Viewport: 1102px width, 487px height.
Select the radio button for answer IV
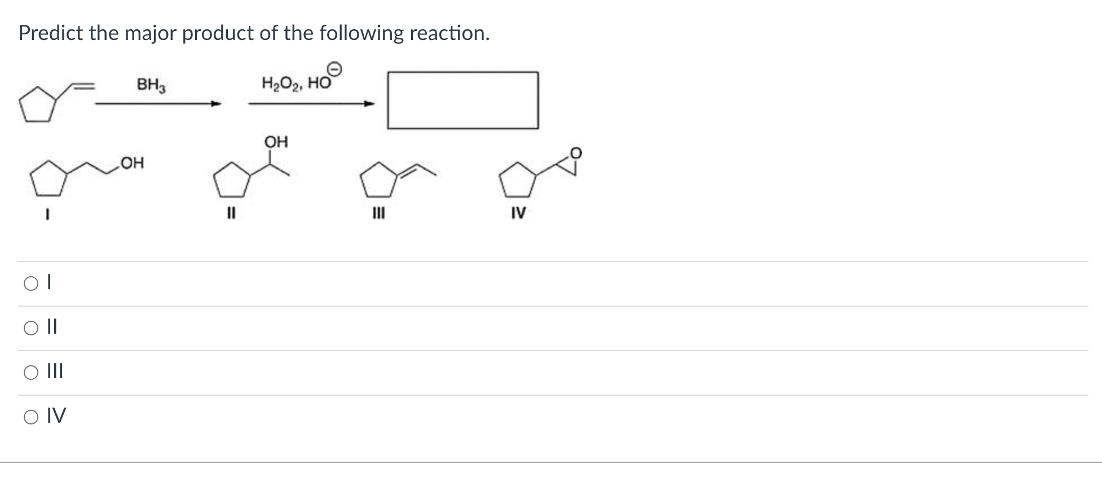pos(30,416)
